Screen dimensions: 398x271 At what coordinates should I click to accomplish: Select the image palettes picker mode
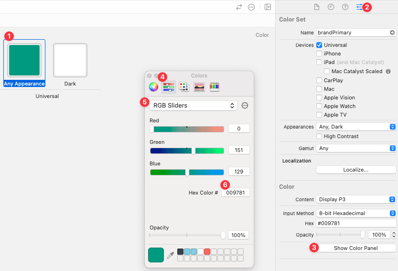pyautogui.click(x=199, y=87)
